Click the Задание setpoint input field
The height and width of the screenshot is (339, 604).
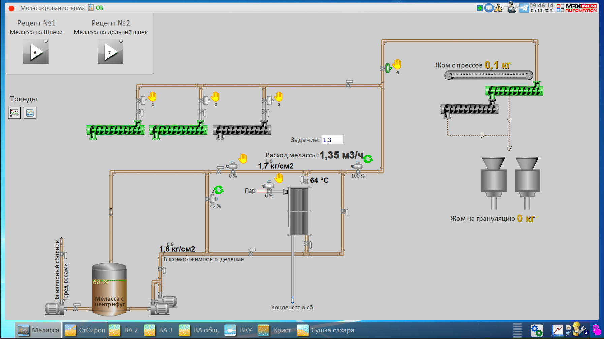coord(332,140)
